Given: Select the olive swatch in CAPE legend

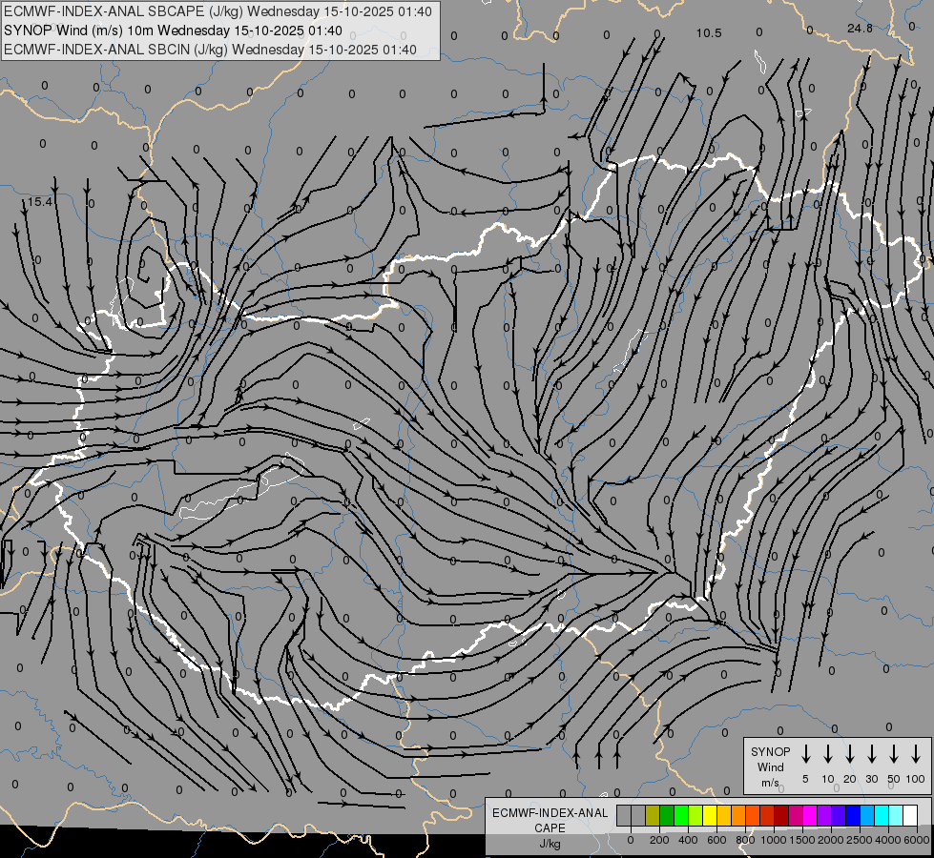Looking at the screenshot, I should point(653,815).
